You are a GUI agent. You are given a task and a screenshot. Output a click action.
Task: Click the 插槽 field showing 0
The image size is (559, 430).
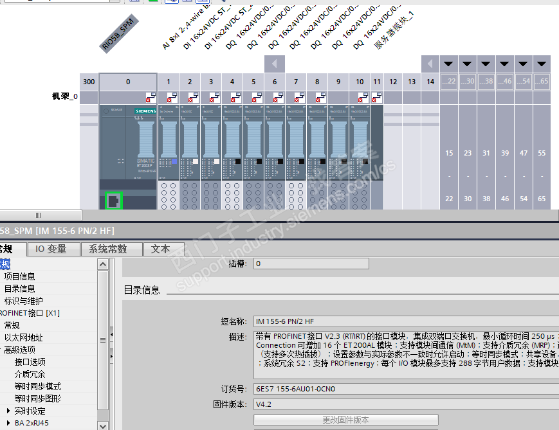coord(311,264)
